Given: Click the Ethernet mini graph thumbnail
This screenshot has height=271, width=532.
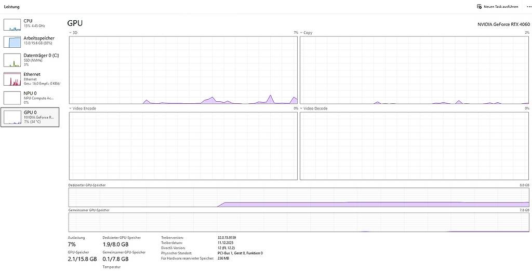Looking at the screenshot, I should (x=12, y=79).
